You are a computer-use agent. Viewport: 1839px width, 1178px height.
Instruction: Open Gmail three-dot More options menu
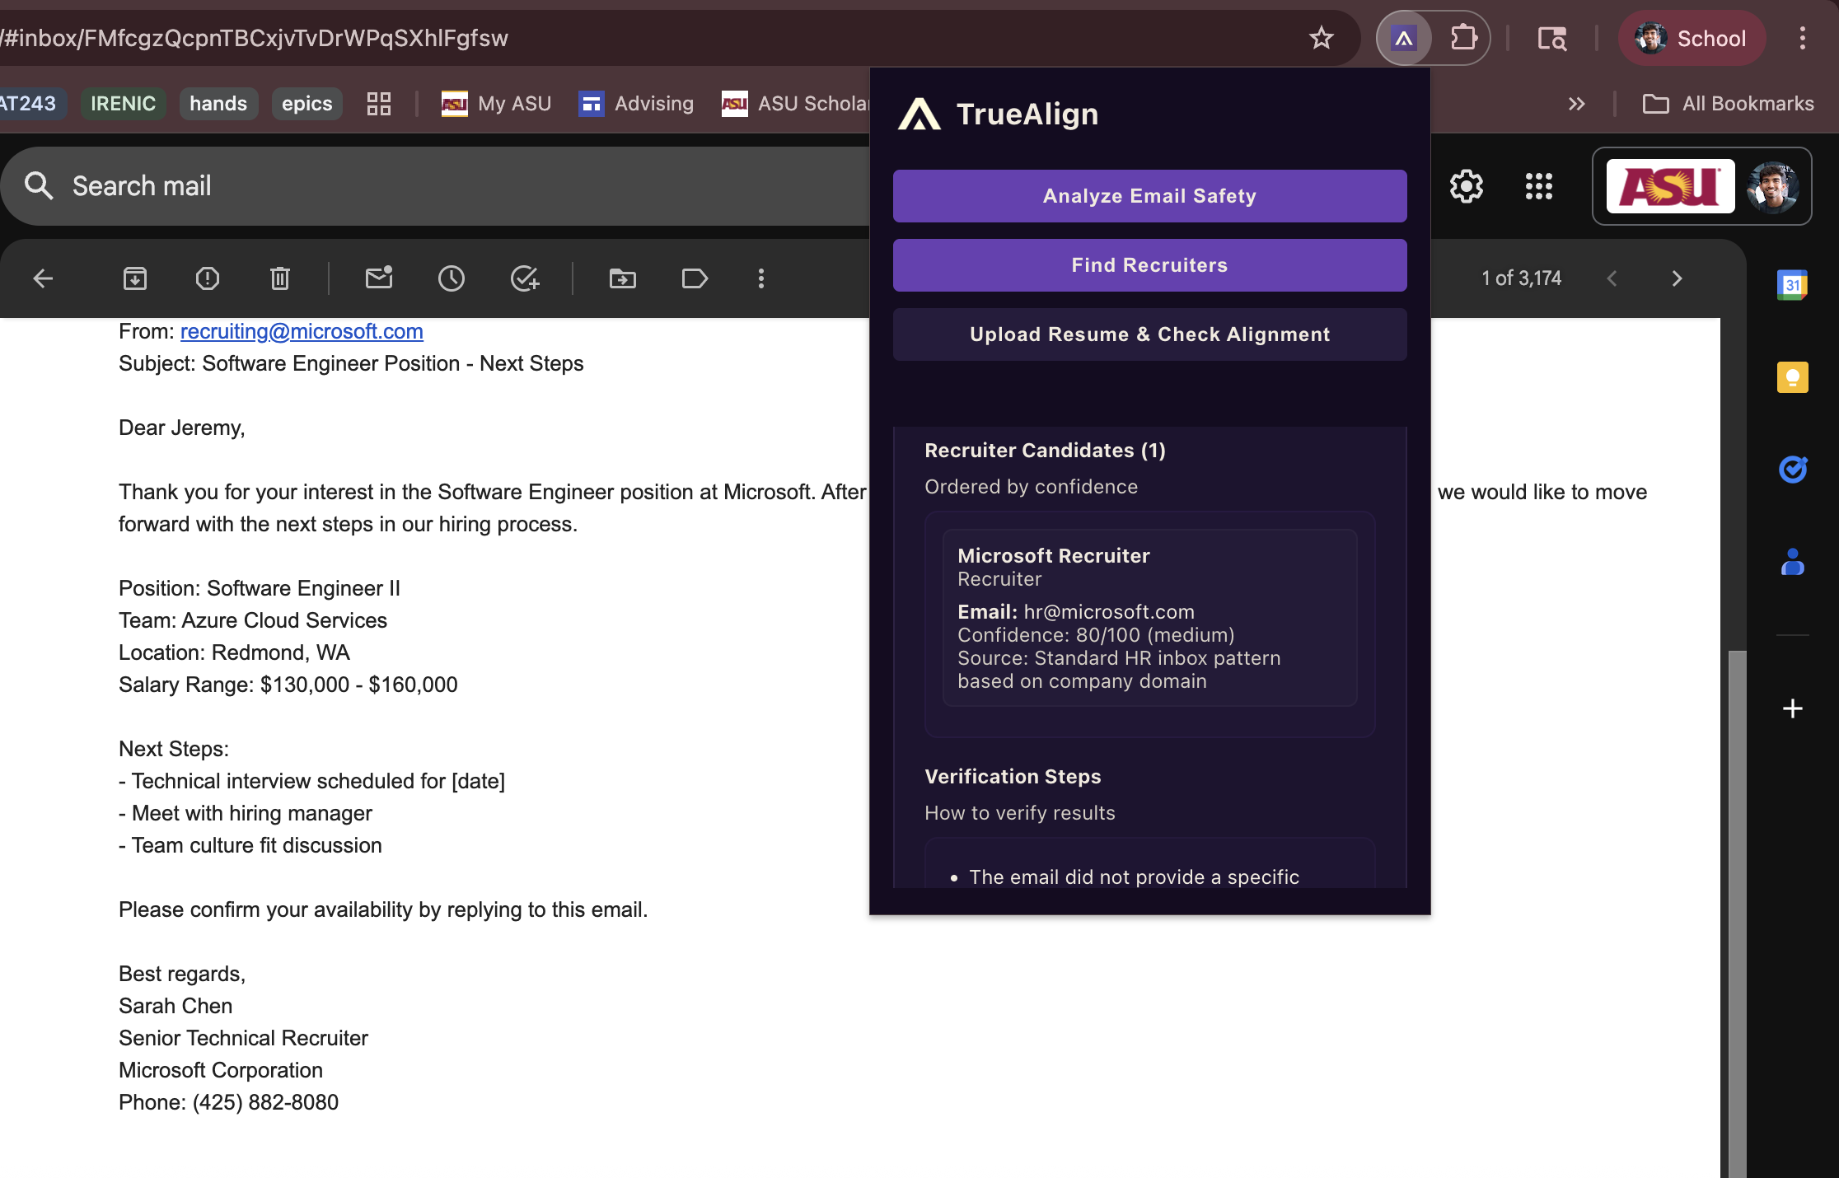761,278
